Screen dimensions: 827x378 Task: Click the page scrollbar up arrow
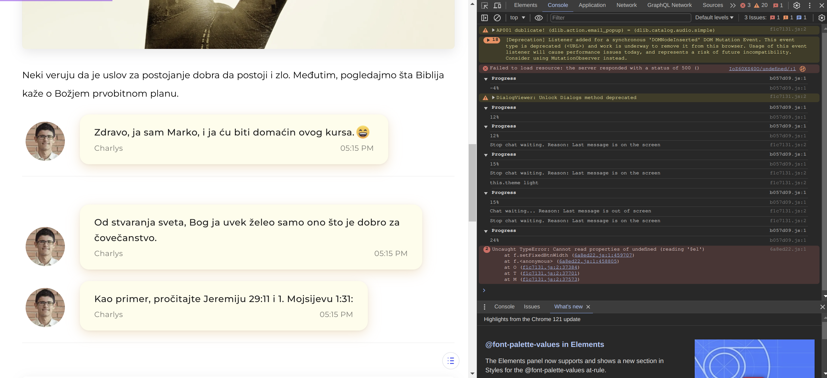tap(472, 4)
